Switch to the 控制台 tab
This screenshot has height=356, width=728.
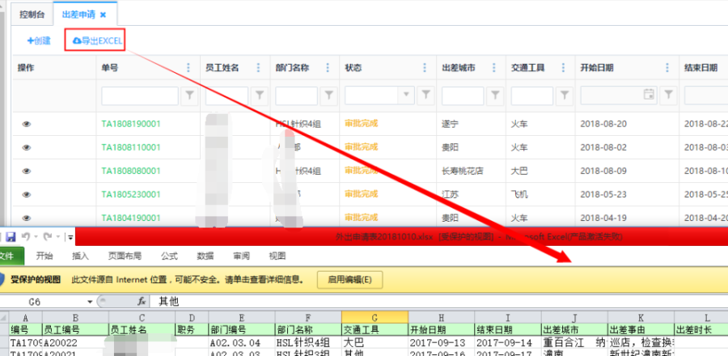coord(28,14)
